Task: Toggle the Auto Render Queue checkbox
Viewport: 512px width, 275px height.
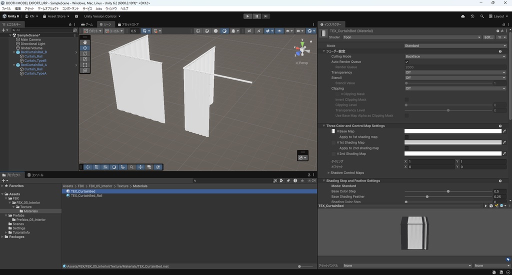Action: point(406,62)
